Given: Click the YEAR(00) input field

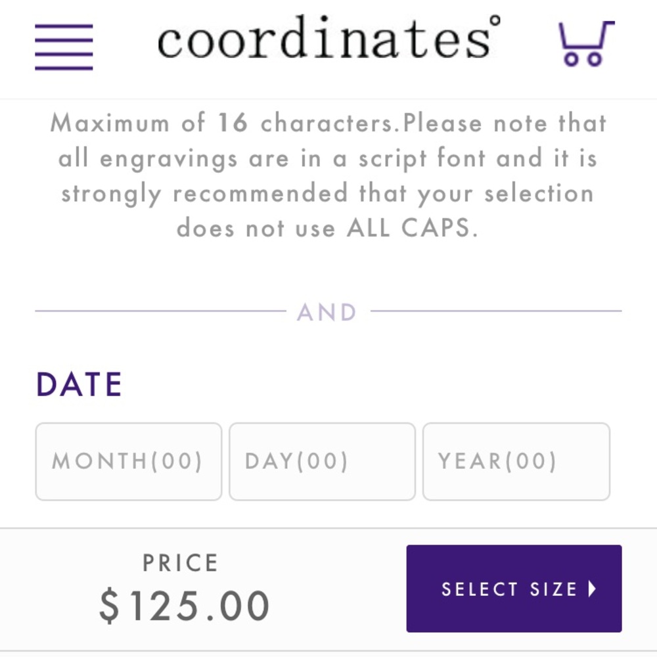Looking at the screenshot, I should point(516,461).
